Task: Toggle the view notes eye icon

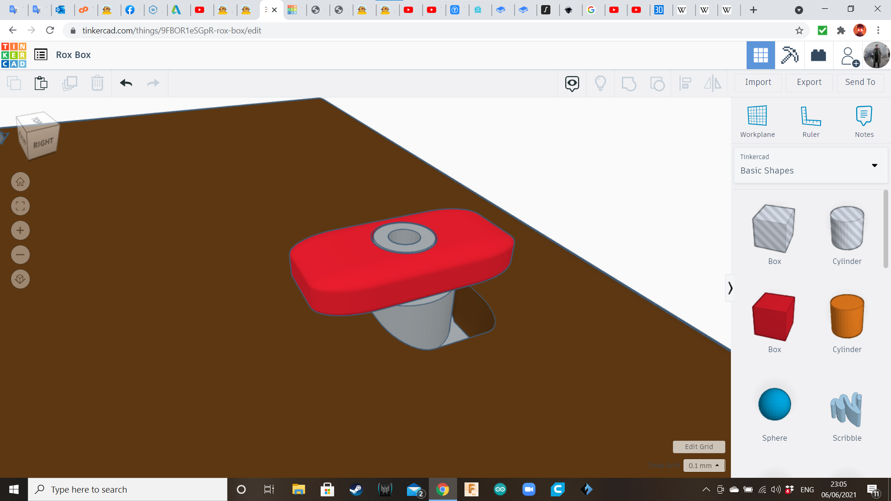Action: [572, 83]
